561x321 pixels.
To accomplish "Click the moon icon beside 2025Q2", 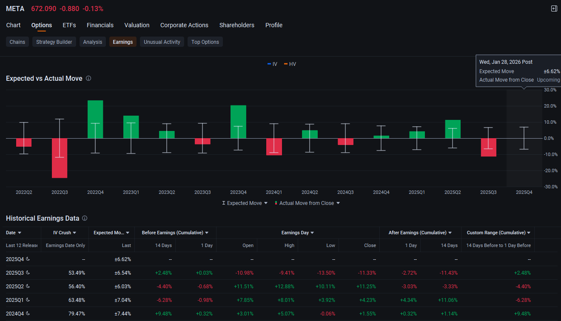I will click(28, 286).
